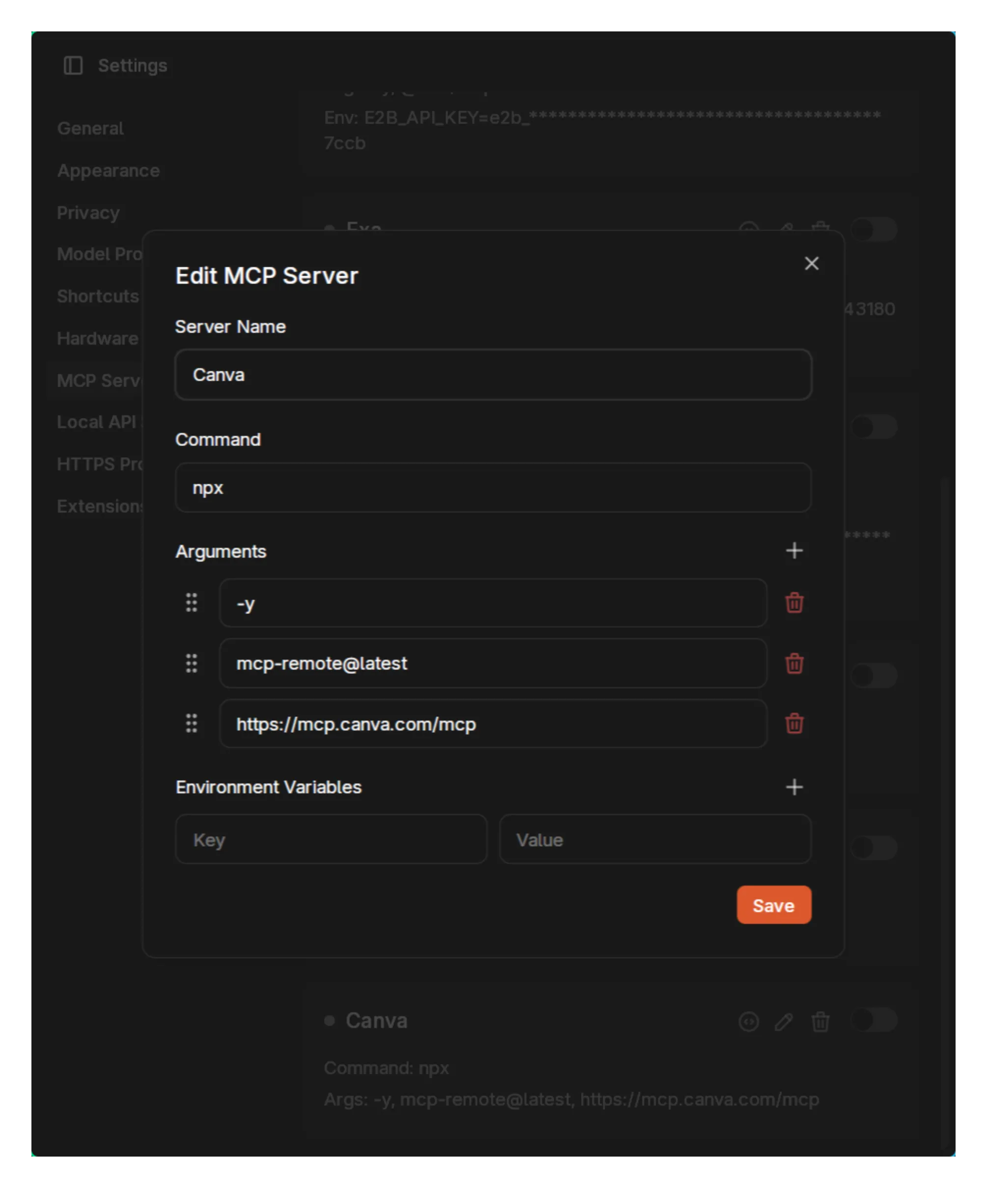Toggle the Exa server switch
Image resolution: width=987 pixels, height=1188 pixels.
click(875, 230)
